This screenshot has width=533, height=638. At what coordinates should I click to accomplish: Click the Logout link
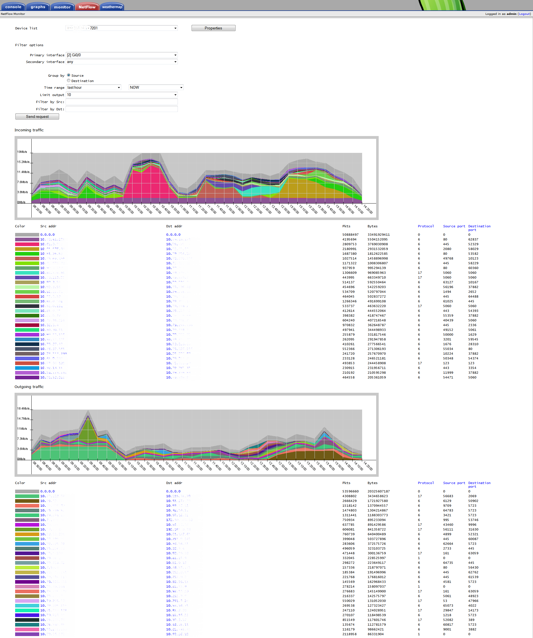point(524,14)
